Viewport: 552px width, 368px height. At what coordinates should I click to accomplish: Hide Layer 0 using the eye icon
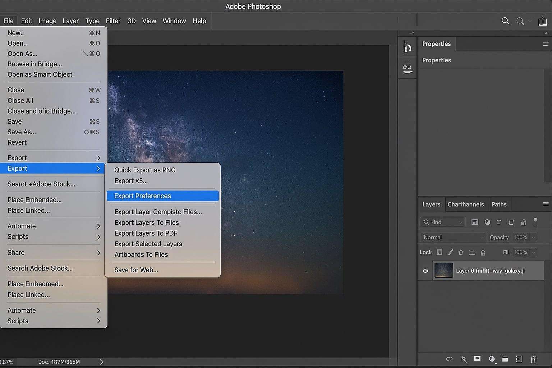(x=425, y=271)
